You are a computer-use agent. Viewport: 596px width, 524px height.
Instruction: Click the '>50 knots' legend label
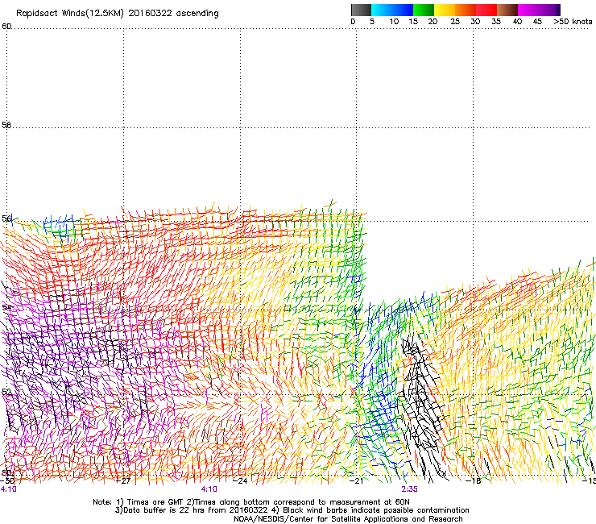573,22
